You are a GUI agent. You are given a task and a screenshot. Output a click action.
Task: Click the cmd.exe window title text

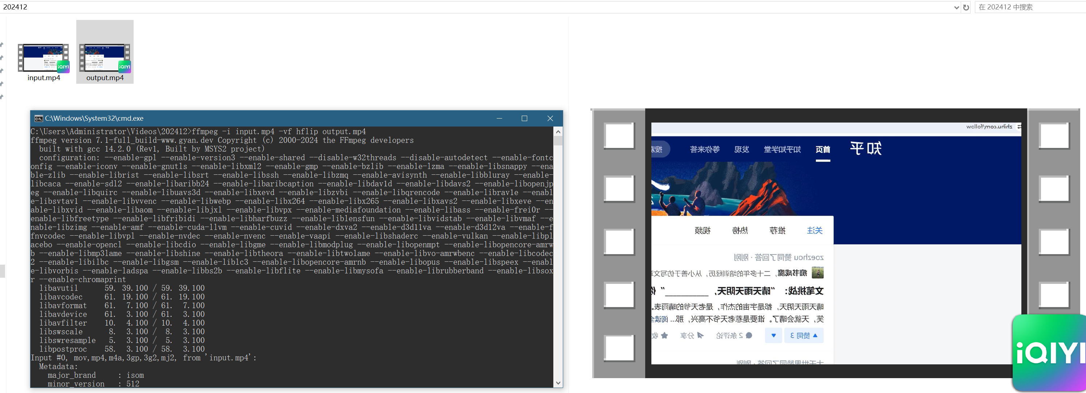[x=94, y=119]
